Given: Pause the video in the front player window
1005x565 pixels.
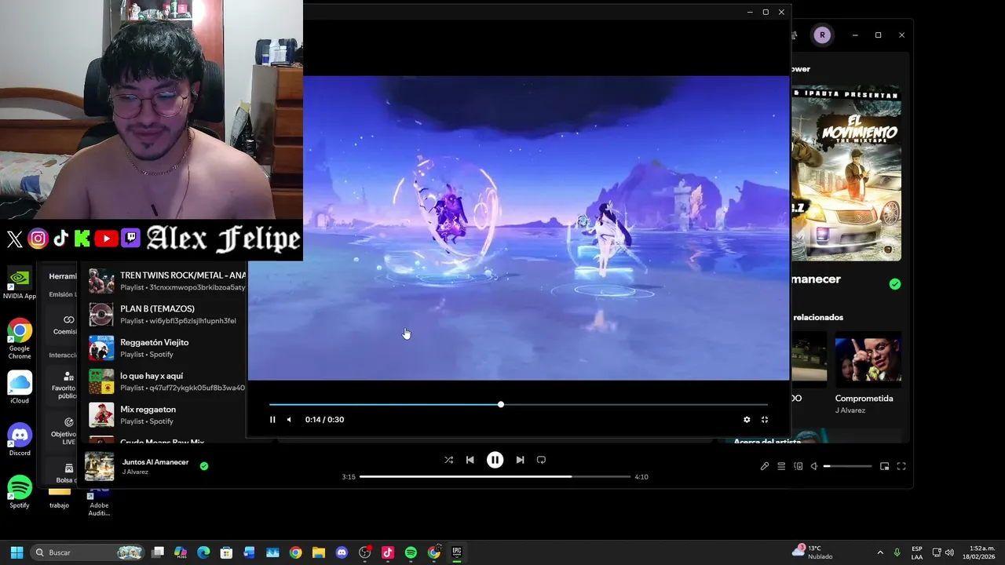Looking at the screenshot, I should pyautogui.click(x=272, y=420).
